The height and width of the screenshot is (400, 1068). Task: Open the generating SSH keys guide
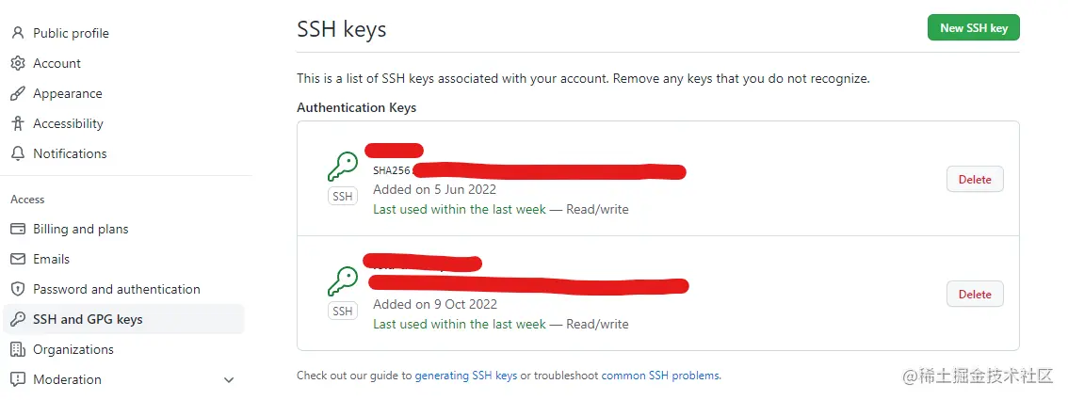(466, 376)
